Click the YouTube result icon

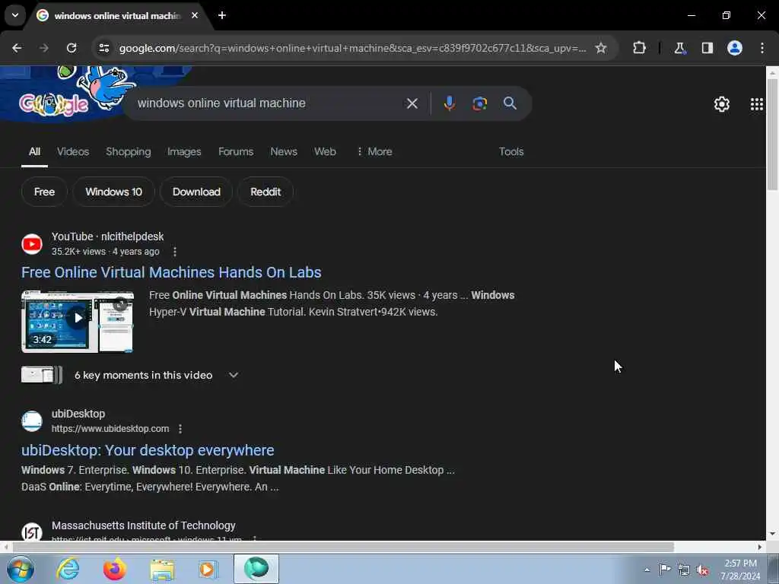pyautogui.click(x=32, y=244)
